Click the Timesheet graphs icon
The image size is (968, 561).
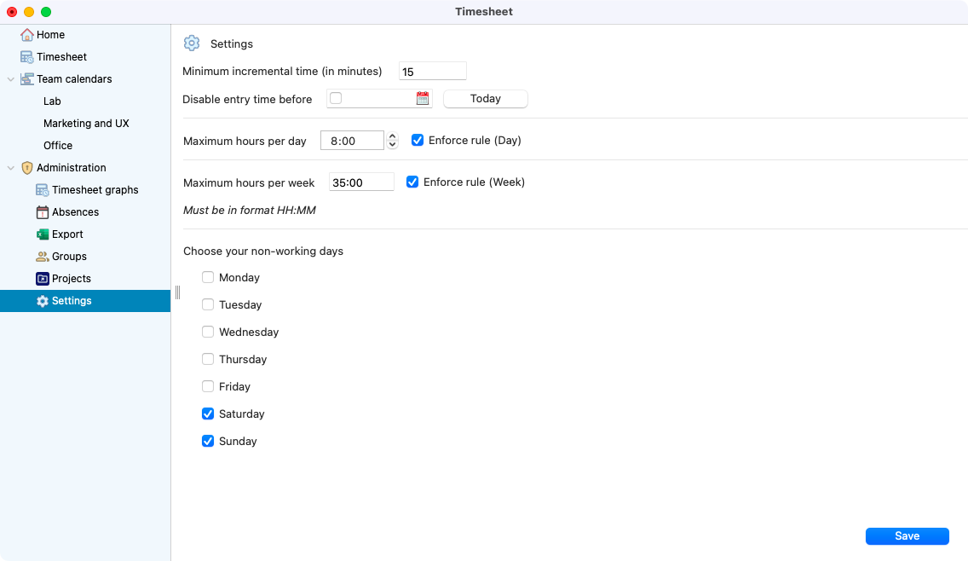42,189
